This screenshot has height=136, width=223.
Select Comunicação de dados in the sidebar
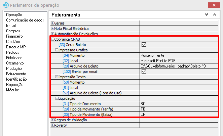[25, 20]
